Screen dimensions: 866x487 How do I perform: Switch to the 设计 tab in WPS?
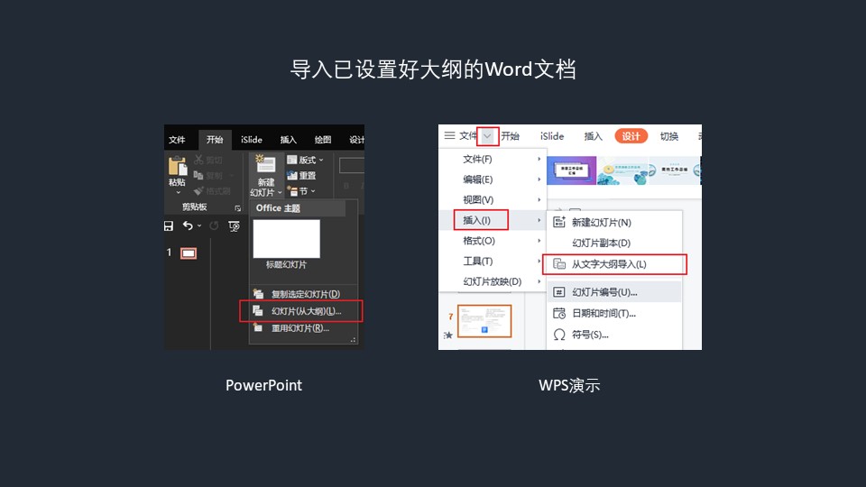[x=631, y=136]
